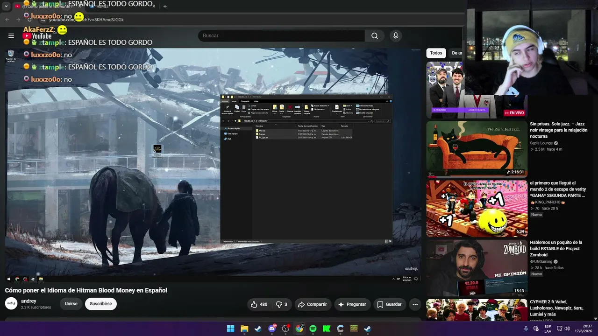The height and width of the screenshot is (336, 598).
Task: Subscribe to andrey with Suscribirse
Action: (x=100, y=304)
